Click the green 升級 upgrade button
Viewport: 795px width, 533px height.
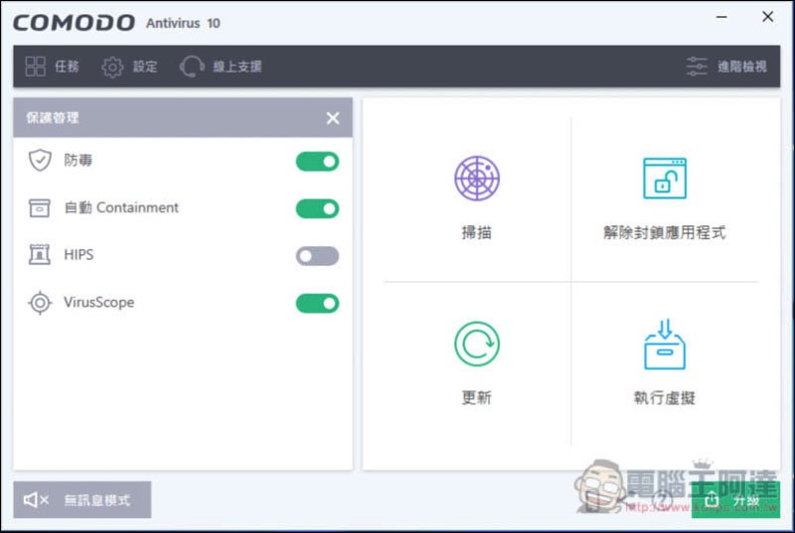pos(735,500)
